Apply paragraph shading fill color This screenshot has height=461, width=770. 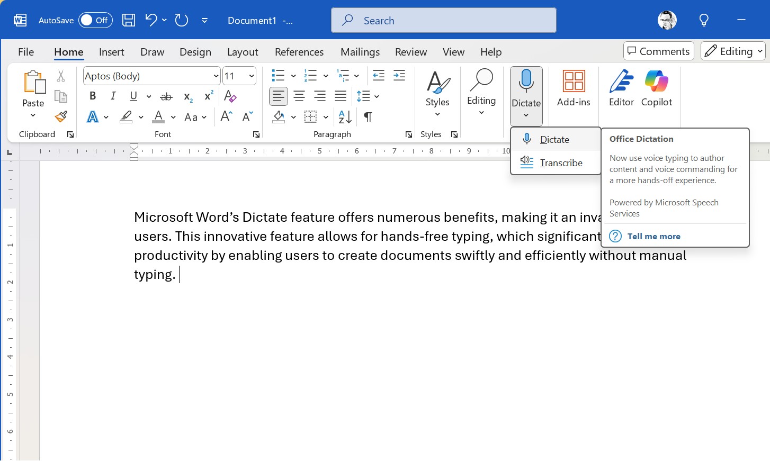point(279,116)
